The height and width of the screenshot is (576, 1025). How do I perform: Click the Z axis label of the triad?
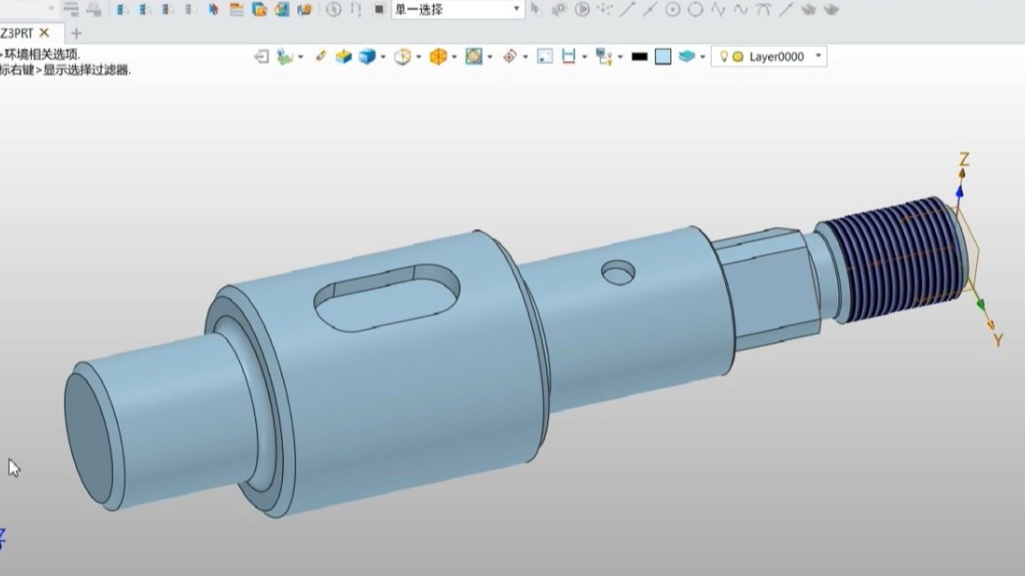click(964, 159)
